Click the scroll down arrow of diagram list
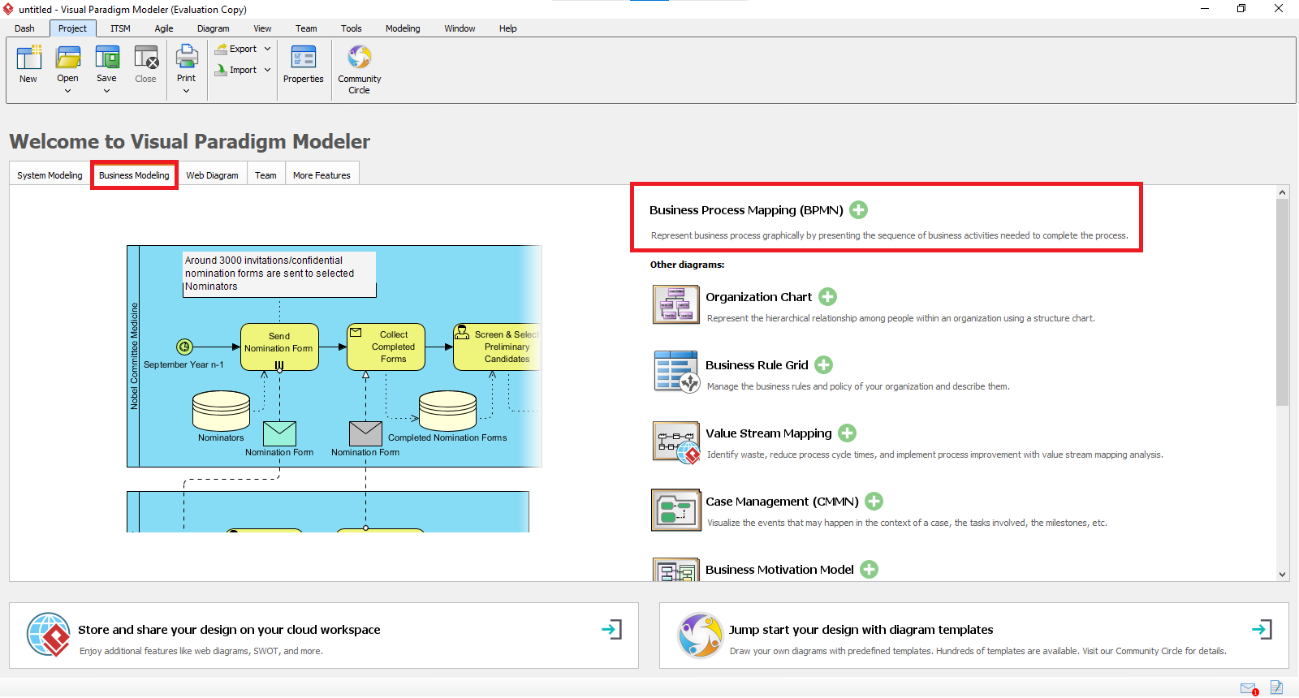 tap(1283, 575)
